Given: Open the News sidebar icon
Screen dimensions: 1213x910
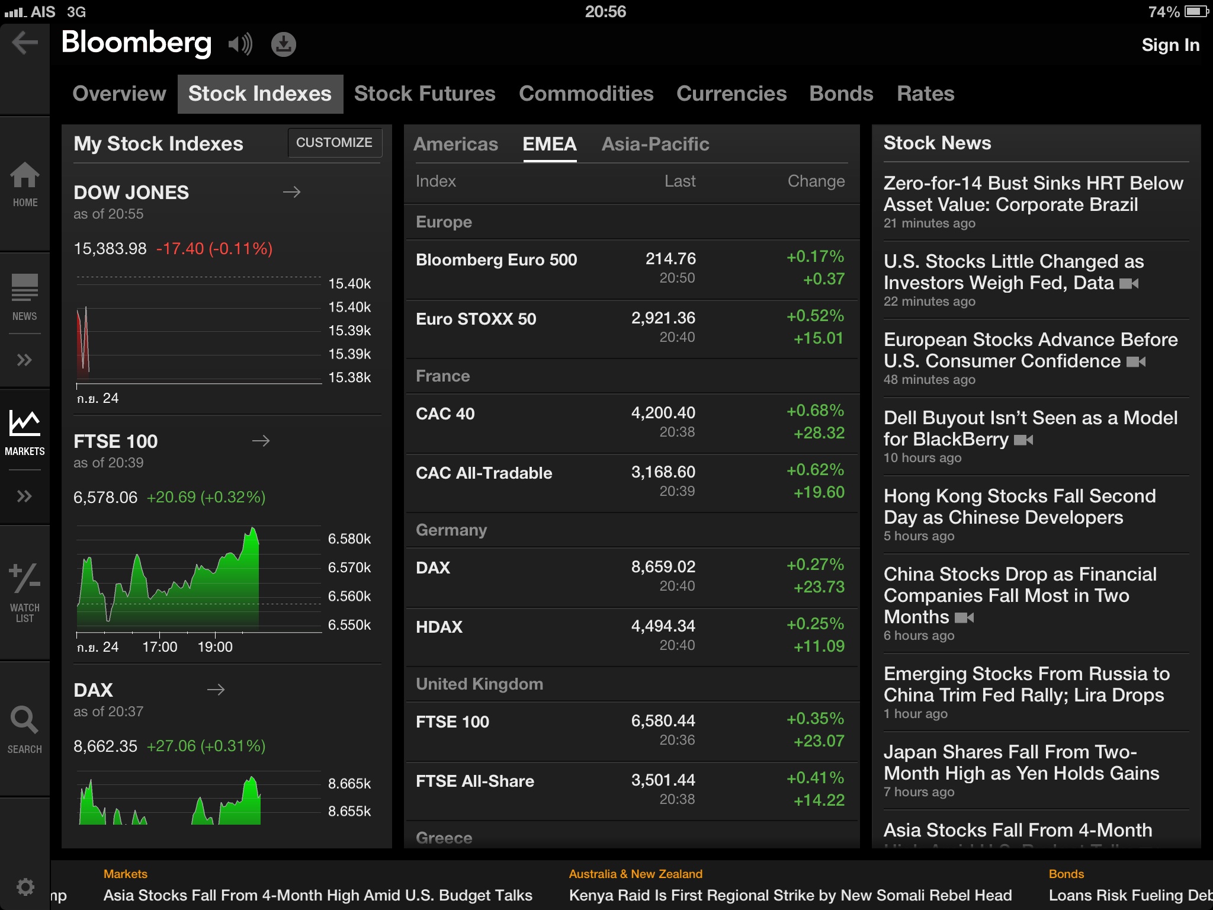Looking at the screenshot, I should click(25, 297).
